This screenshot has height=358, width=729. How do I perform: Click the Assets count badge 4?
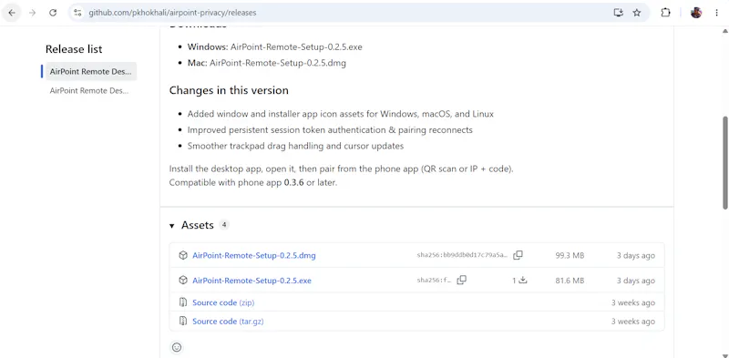pos(224,225)
